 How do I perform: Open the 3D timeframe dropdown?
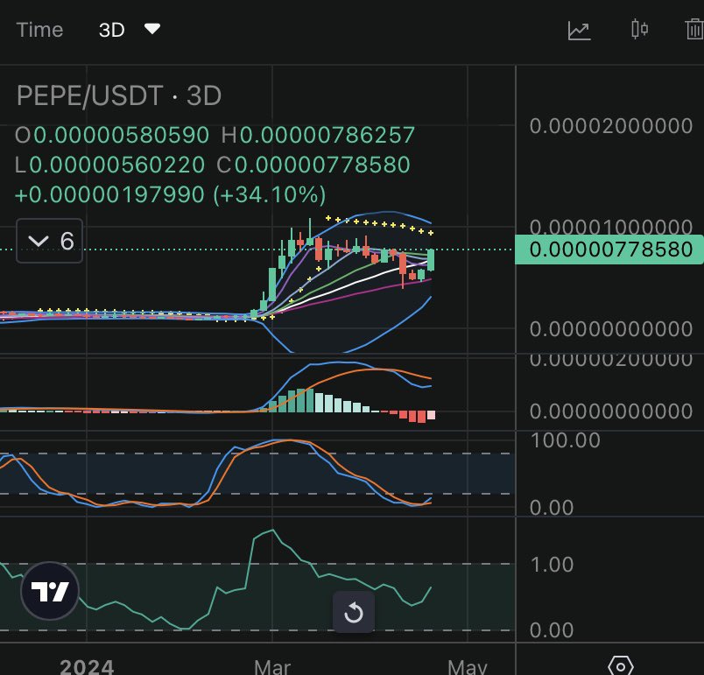[130, 30]
